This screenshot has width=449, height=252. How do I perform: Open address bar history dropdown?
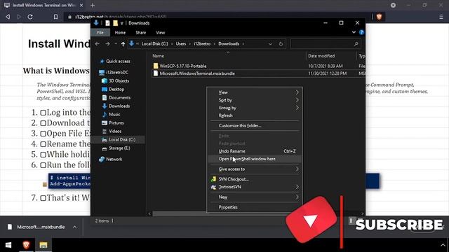[270, 43]
